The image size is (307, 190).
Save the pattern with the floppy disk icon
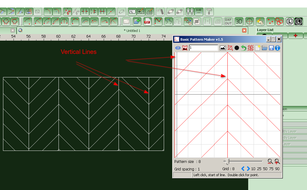pyautogui.click(x=271, y=48)
